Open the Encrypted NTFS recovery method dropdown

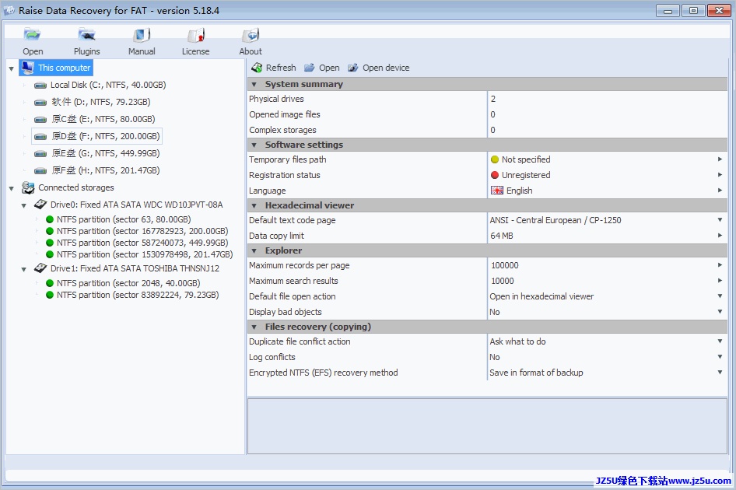(720, 373)
